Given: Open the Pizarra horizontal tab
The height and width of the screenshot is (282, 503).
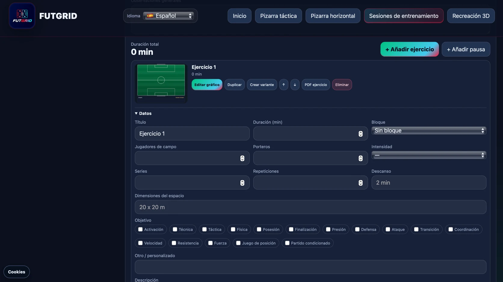Looking at the screenshot, I should click(x=333, y=16).
